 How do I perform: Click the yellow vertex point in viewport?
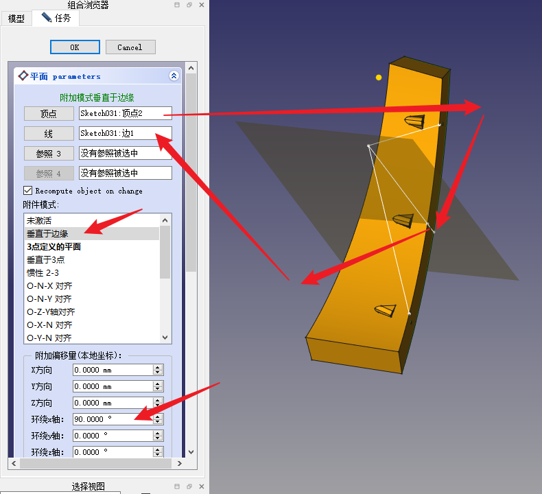pos(379,78)
